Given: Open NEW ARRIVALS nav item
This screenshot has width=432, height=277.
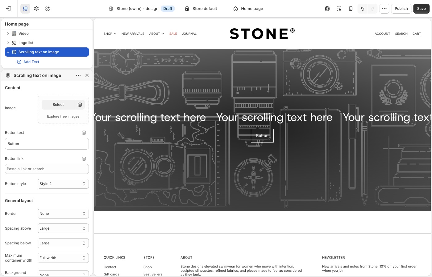Looking at the screenshot, I should [133, 34].
